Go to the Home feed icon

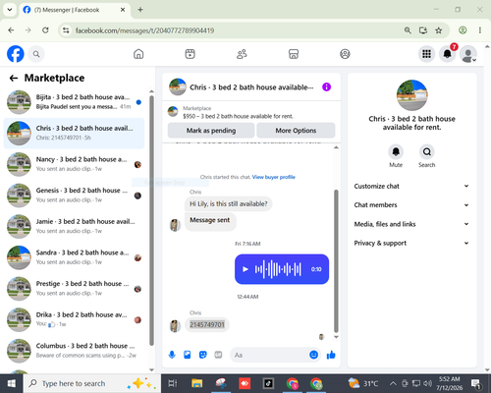coord(138,54)
